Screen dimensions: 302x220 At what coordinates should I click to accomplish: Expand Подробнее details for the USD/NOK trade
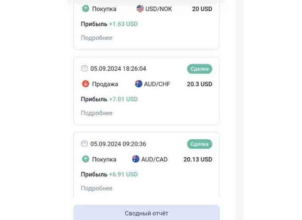pyautogui.click(x=97, y=38)
